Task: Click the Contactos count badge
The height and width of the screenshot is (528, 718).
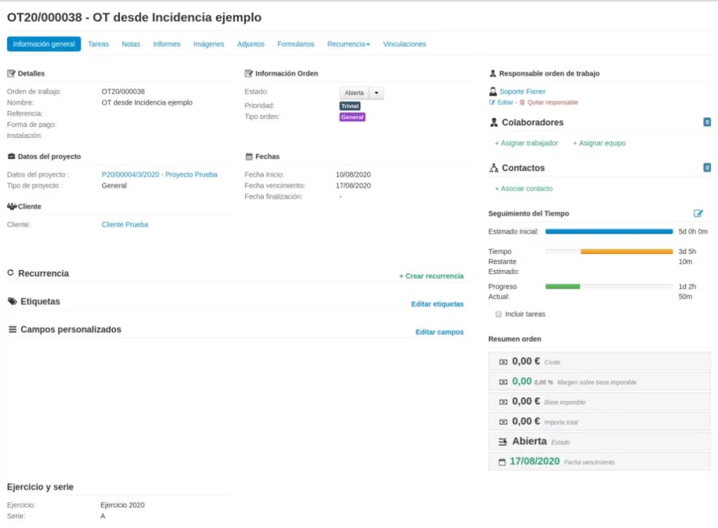Action: [707, 168]
